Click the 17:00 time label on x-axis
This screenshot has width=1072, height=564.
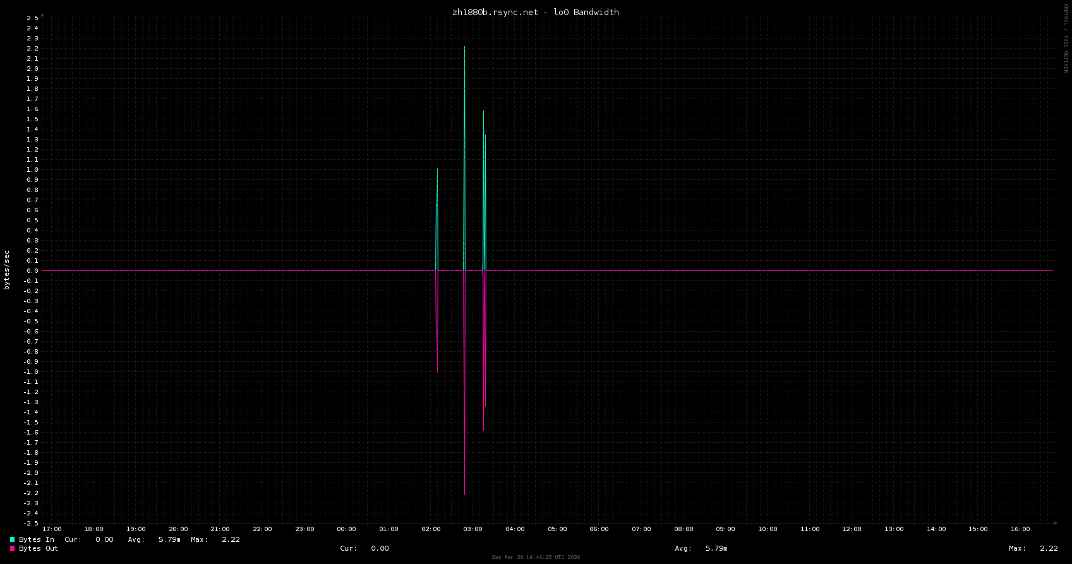pyautogui.click(x=52, y=529)
